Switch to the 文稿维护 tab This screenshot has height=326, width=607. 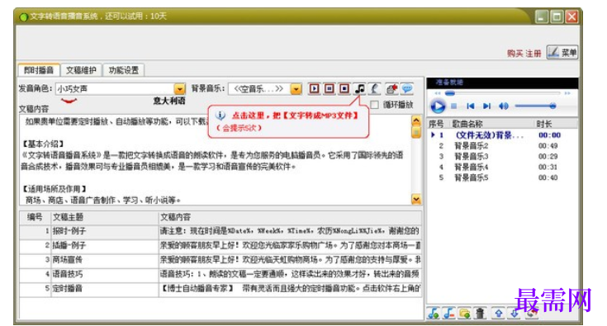[81, 70]
